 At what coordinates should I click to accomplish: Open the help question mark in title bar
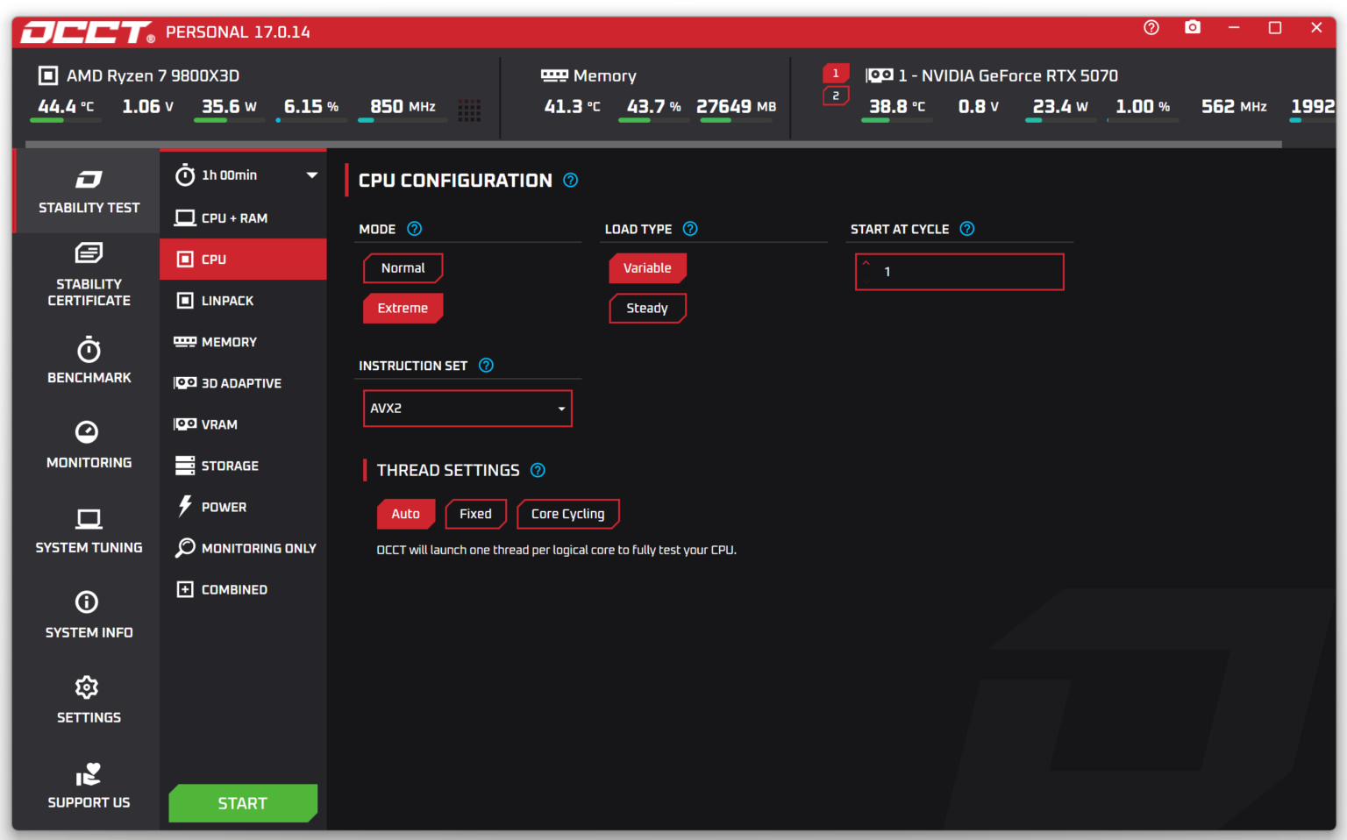(x=1151, y=28)
